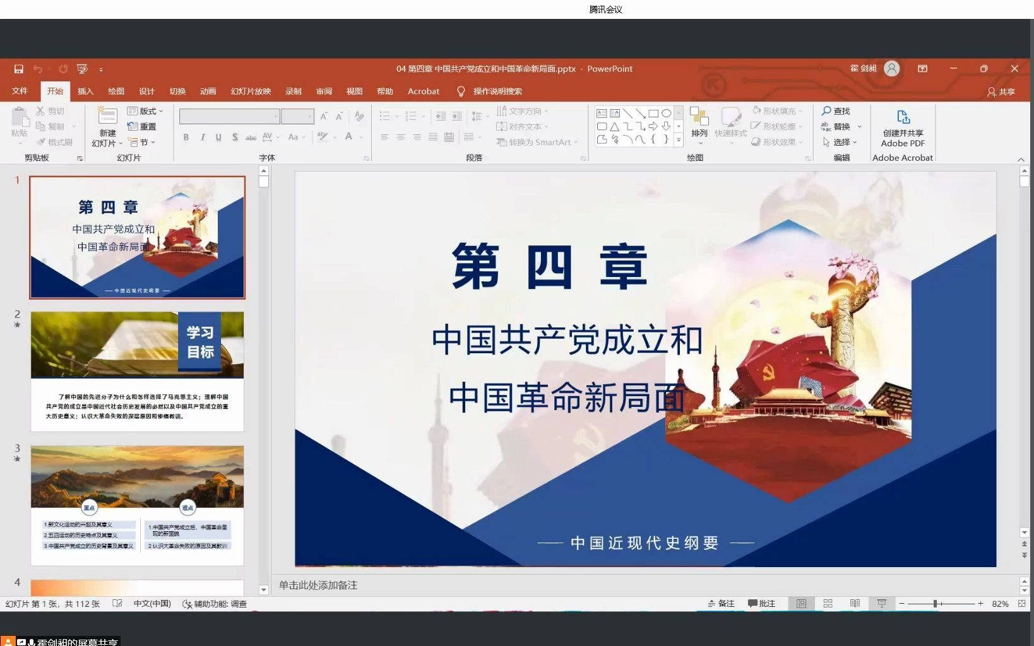Open the font size combo box

tap(297, 116)
